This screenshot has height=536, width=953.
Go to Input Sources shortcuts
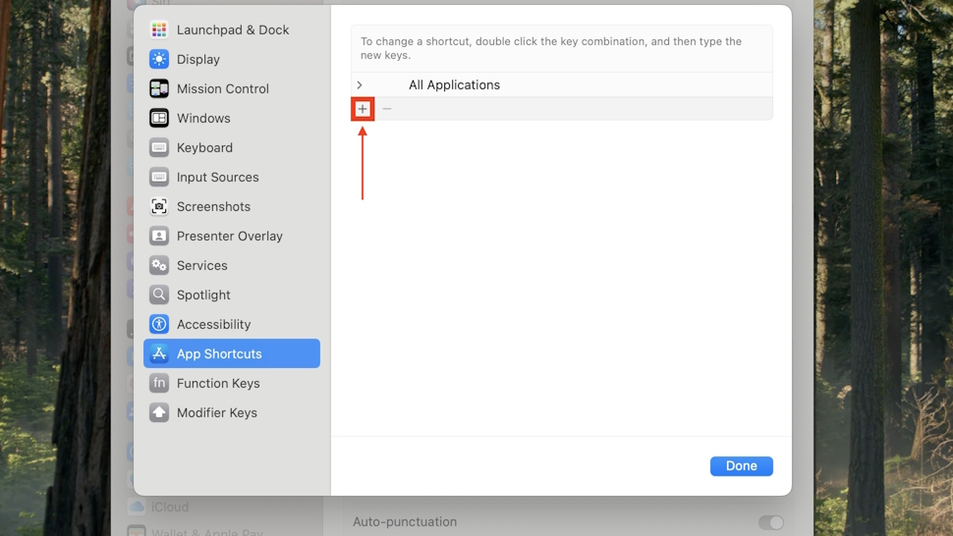tap(232, 177)
